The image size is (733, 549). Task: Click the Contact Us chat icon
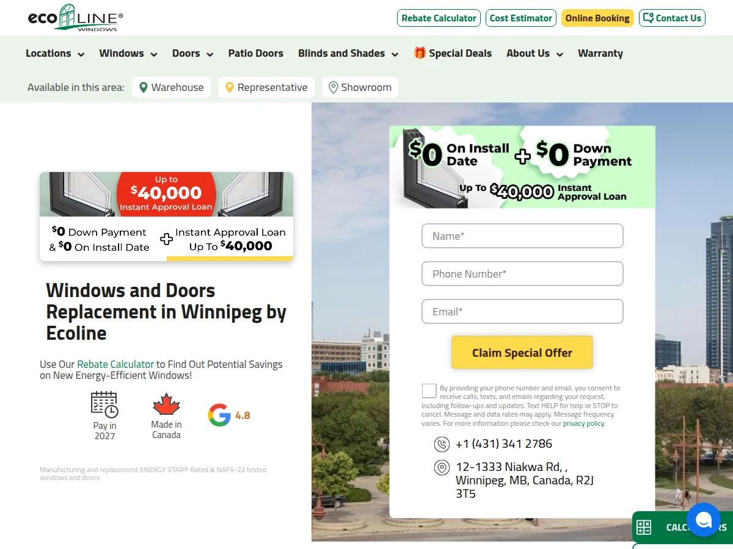[x=649, y=18]
